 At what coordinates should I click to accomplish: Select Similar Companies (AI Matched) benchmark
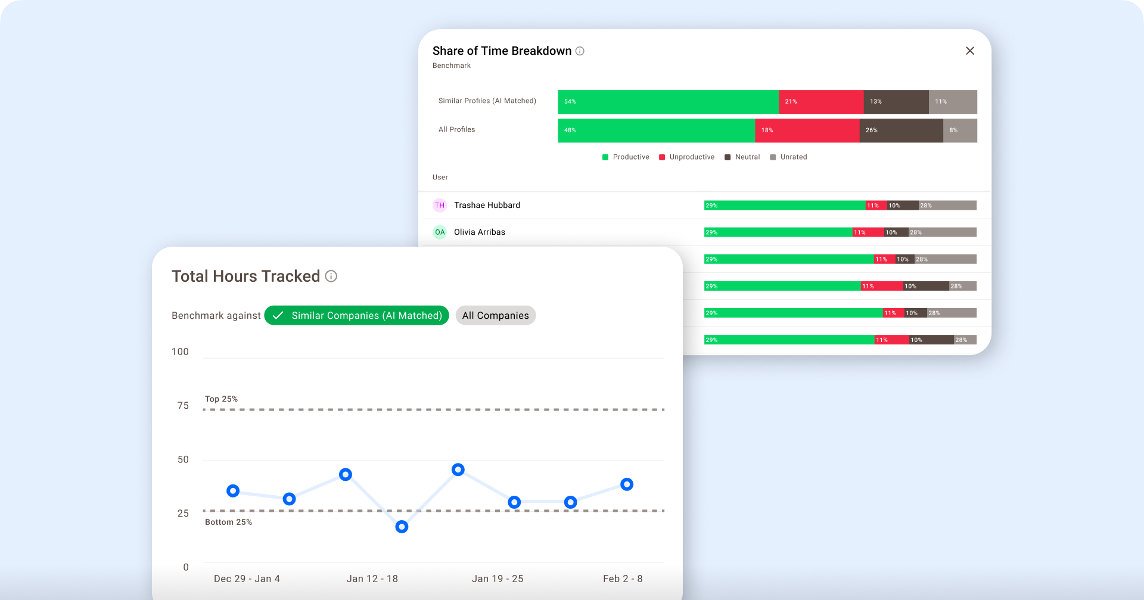tap(356, 315)
